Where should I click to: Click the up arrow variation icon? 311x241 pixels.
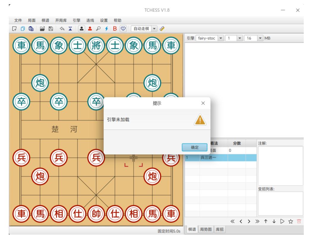pos(266,221)
